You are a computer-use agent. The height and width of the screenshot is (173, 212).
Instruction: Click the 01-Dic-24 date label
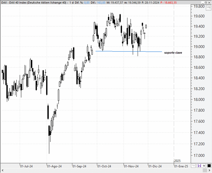click(x=155, y=166)
